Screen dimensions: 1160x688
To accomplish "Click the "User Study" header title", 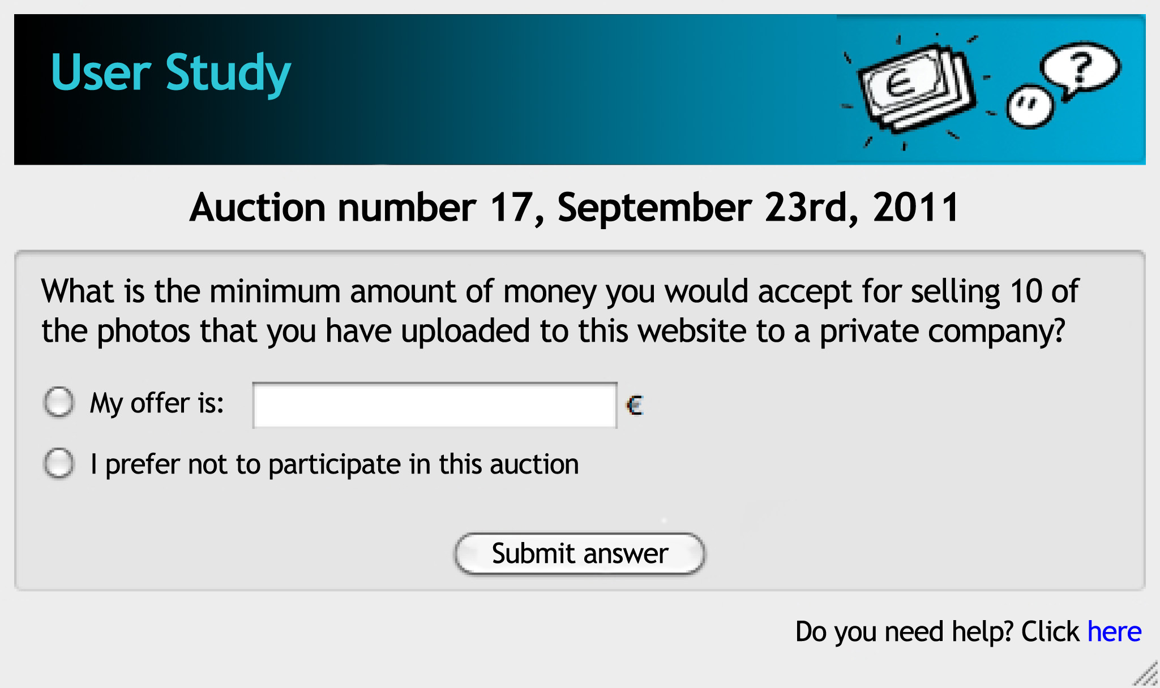I will pos(170,73).
